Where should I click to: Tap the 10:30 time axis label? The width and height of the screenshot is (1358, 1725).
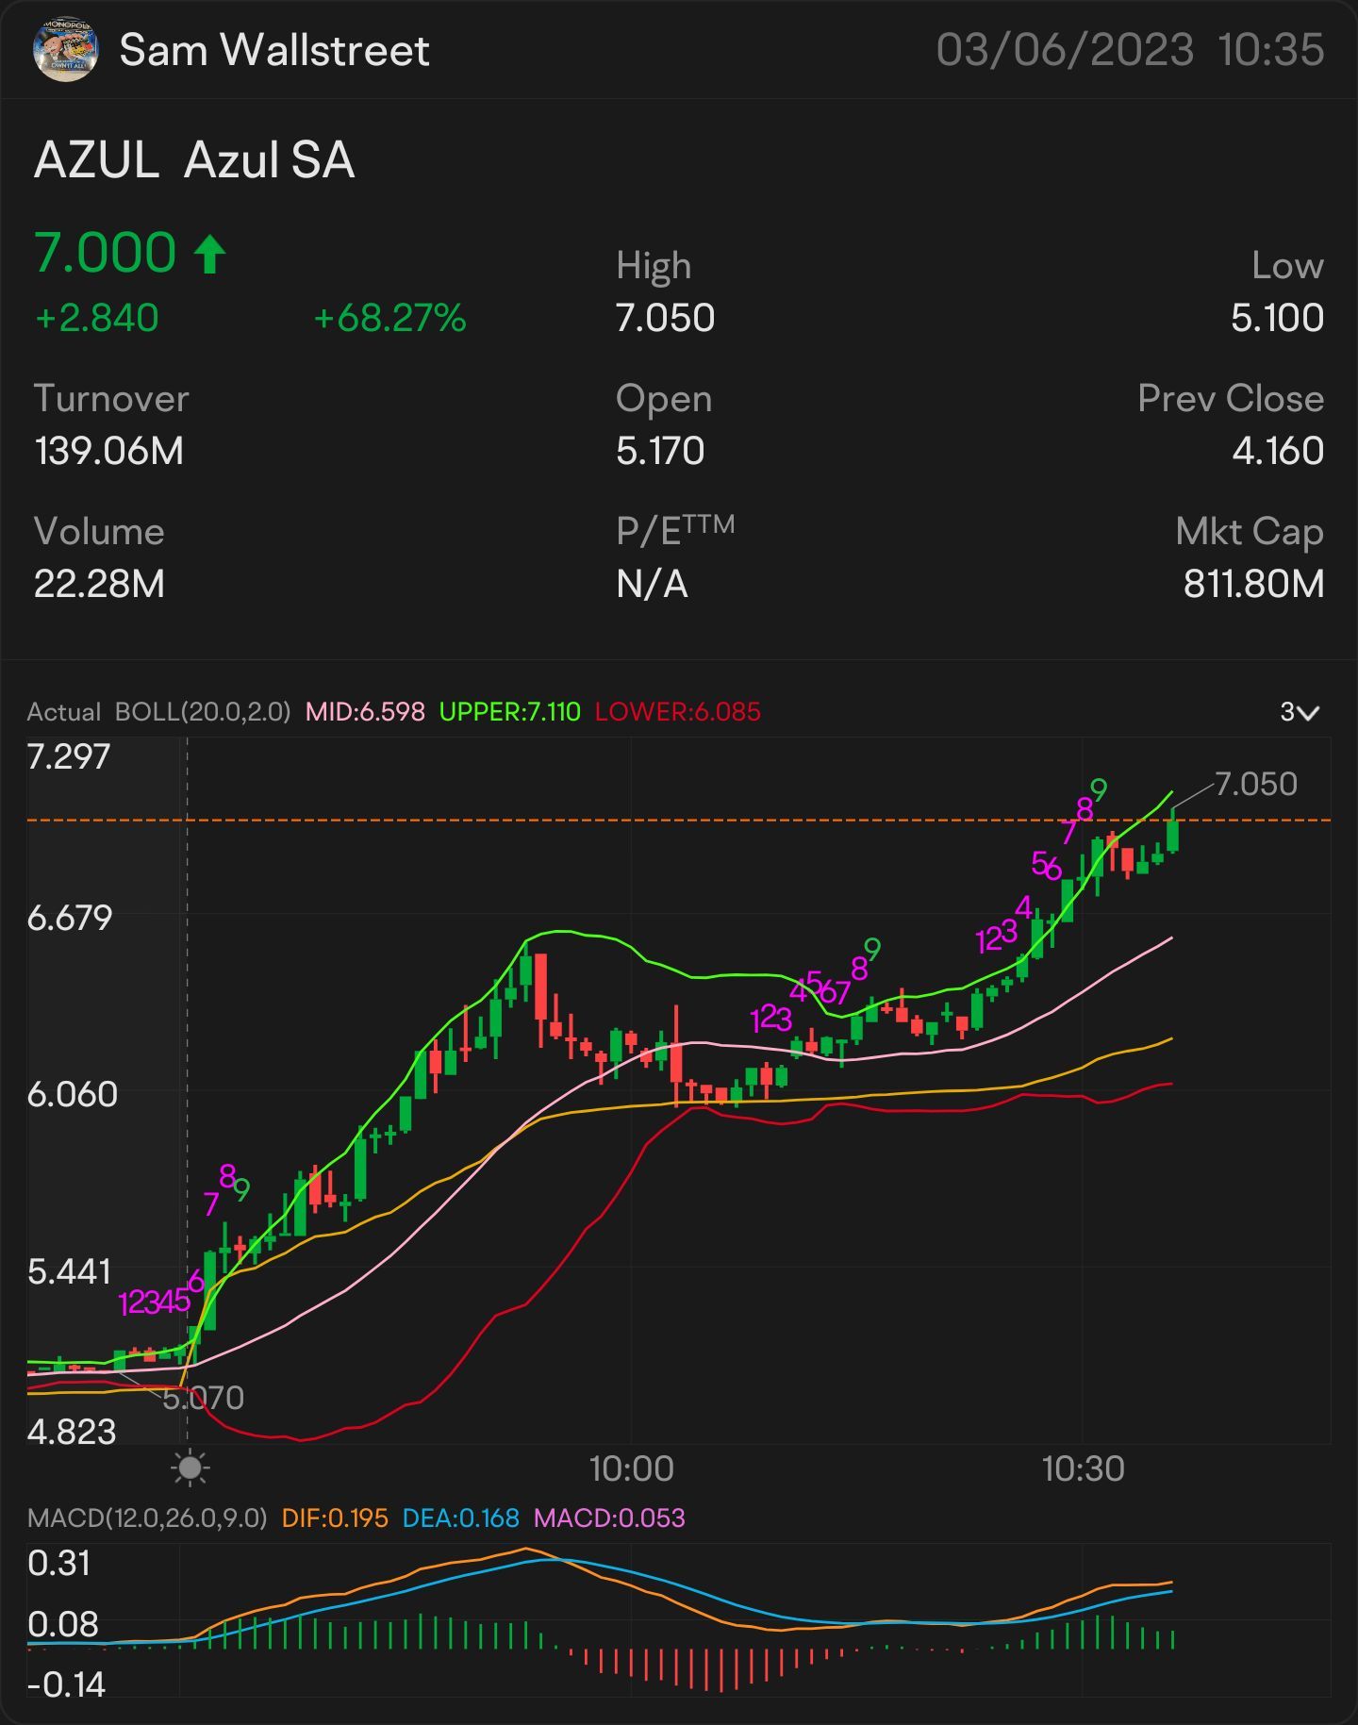tap(1083, 1469)
